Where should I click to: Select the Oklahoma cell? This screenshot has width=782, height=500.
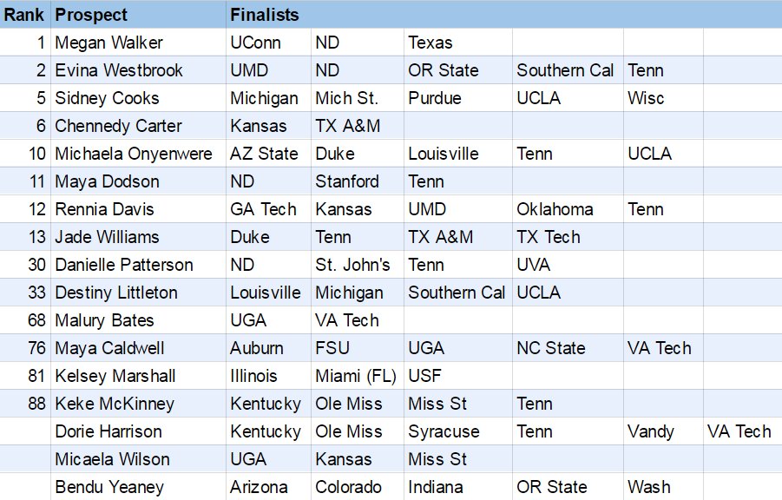tap(568, 209)
